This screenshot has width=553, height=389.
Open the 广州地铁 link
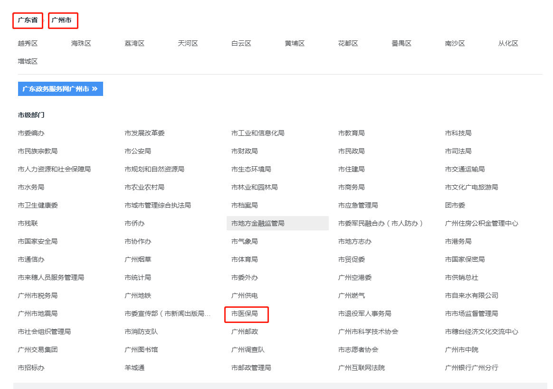tap(138, 295)
